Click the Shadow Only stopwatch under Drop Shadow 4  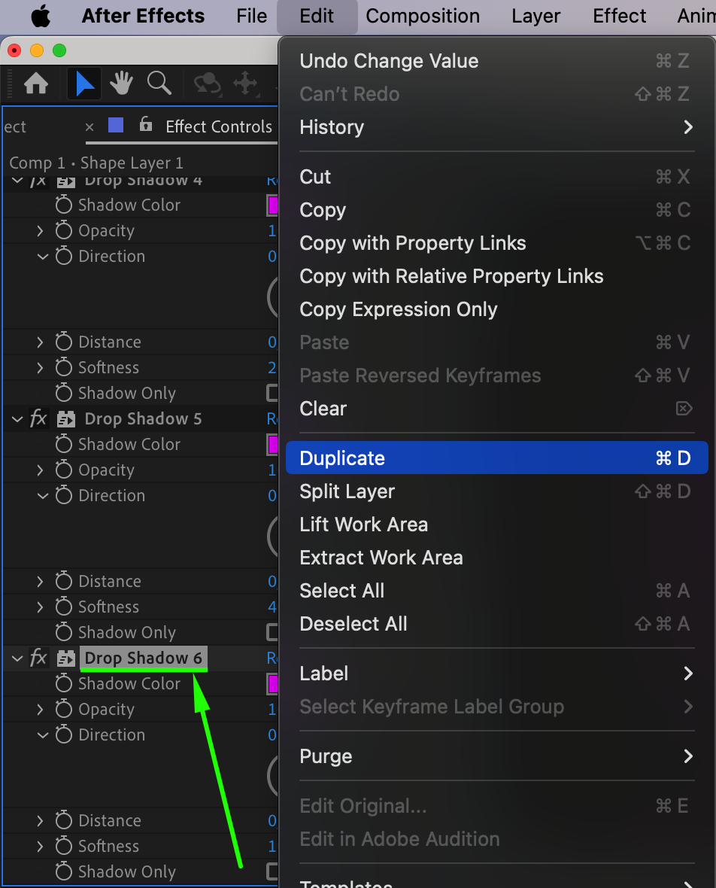pos(64,394)
